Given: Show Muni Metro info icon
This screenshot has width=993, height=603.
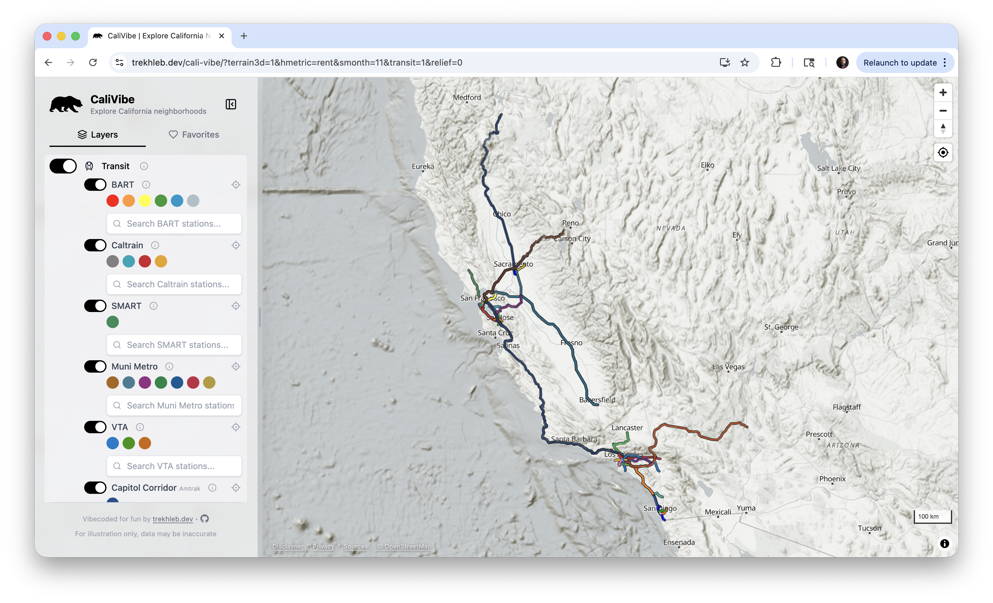Looking at the screenshot, I should [170, 367].
